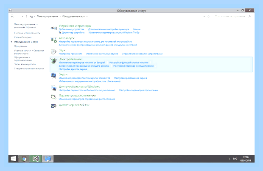Open Система и безопасность in sidebar
The image size is (263, 171).
pos(27,33)
